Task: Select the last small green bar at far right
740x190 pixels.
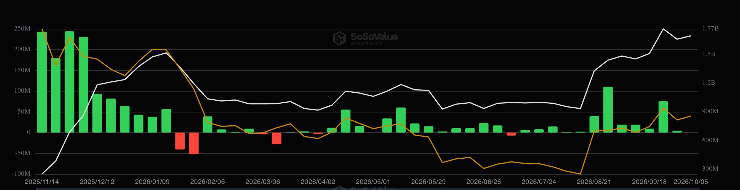Action: 677,132
